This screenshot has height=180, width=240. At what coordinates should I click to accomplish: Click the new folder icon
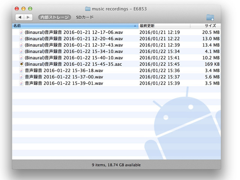click(x=210, y=18)
